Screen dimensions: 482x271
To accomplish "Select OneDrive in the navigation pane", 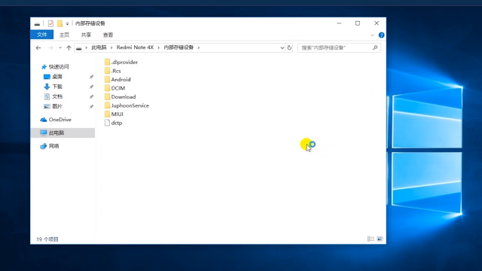I will (x=60, y=120).
